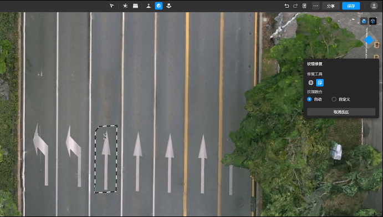Click the terrain flatten tool icon

point(149,6)
